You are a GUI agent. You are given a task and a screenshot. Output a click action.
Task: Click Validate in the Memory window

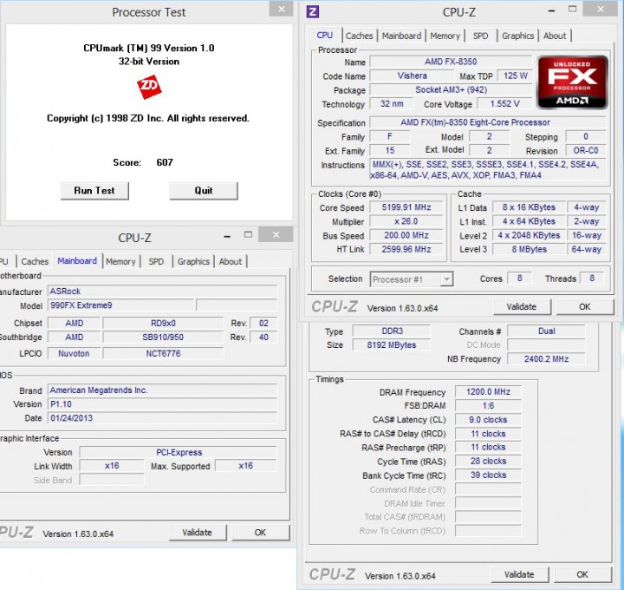(x=519, y=574)
